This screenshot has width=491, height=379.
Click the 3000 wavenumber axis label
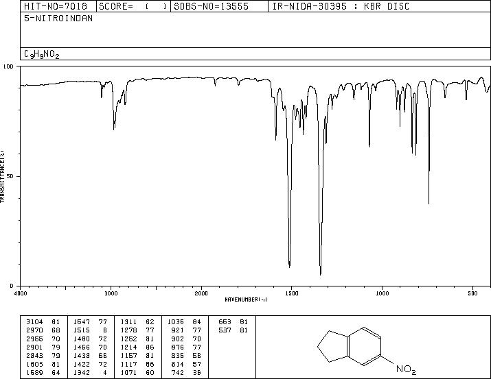(111, 293)
